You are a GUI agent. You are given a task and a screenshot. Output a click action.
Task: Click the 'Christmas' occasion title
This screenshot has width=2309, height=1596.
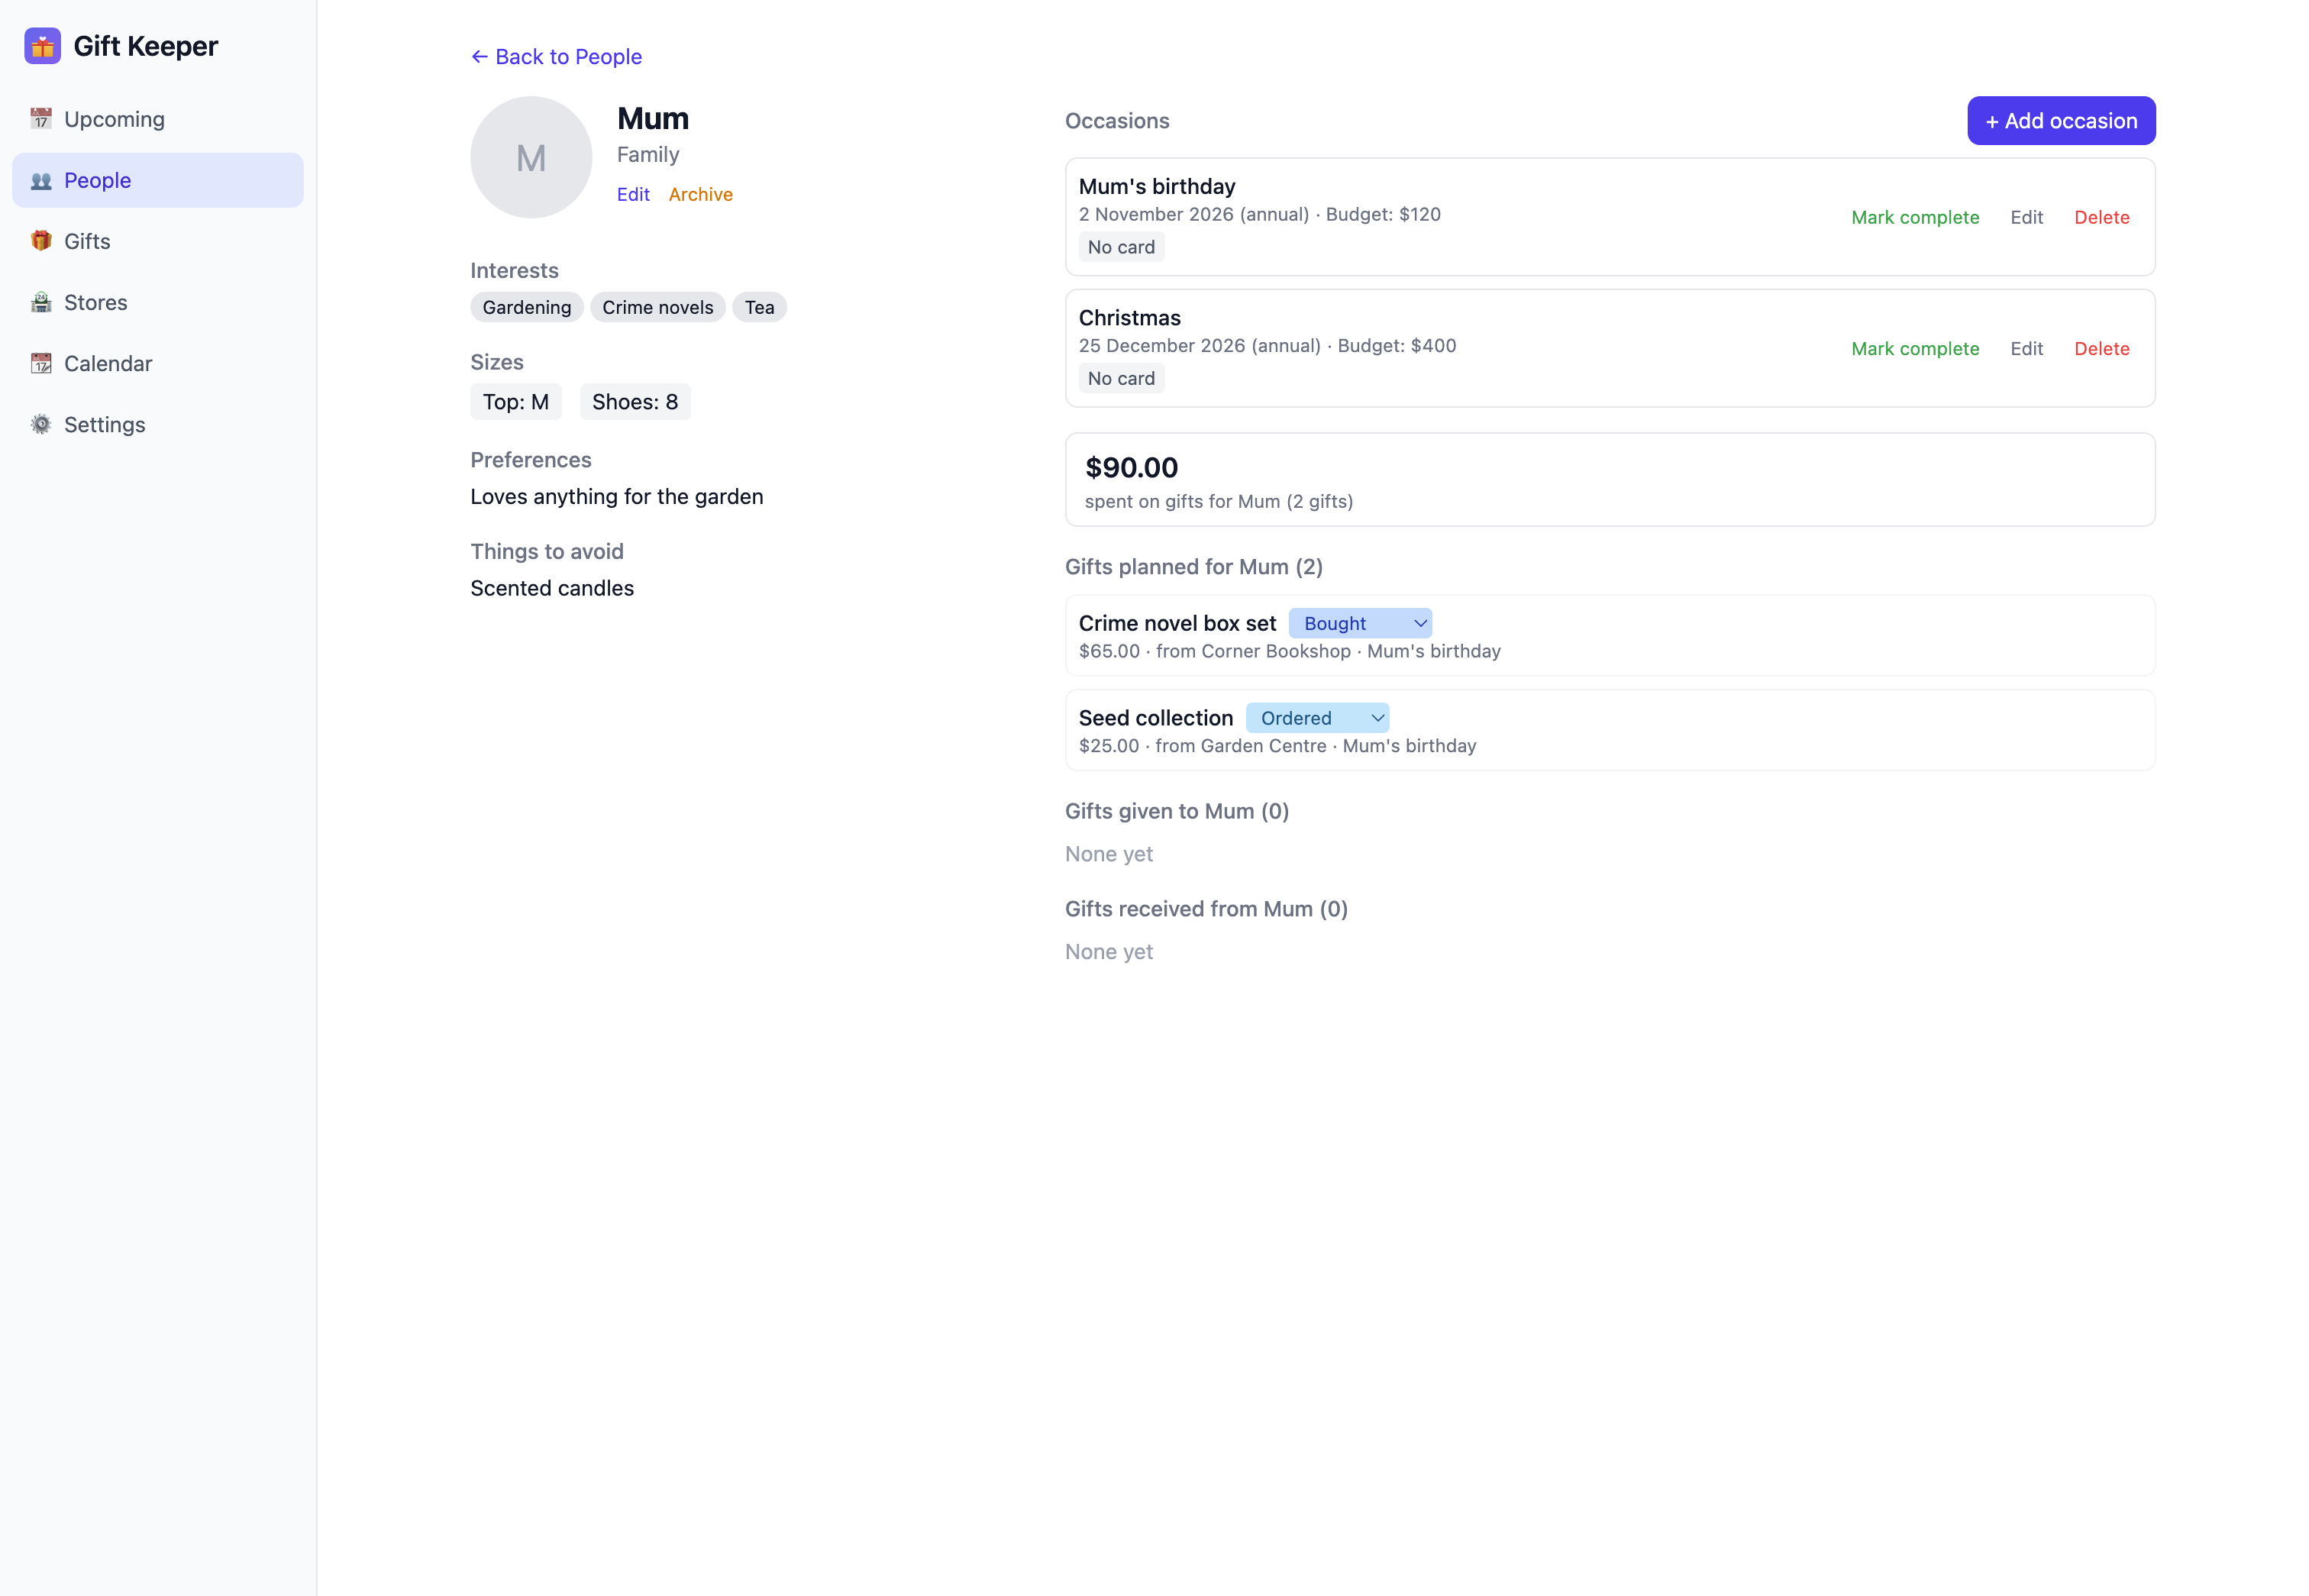coord(1129,318)
